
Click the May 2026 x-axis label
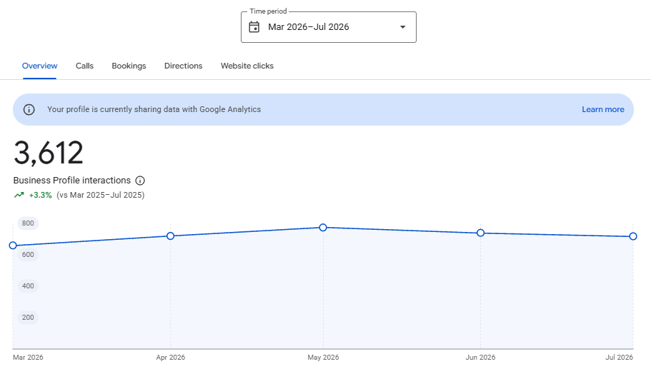[323, 358]
